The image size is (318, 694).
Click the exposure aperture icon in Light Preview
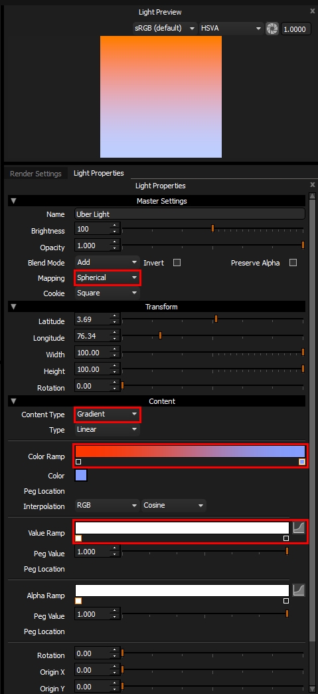(x=272, y=29)
